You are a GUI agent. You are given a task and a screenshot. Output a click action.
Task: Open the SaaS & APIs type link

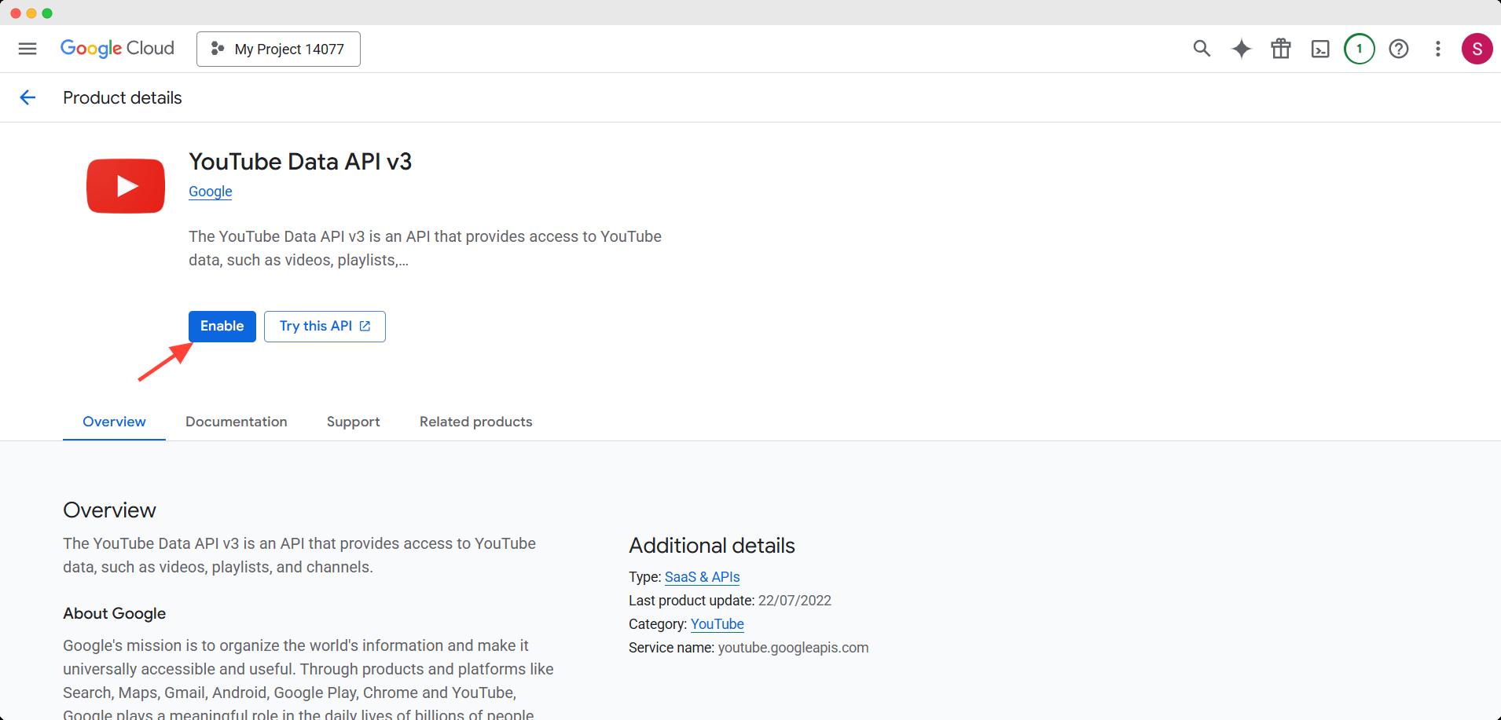tap(702, 576)
